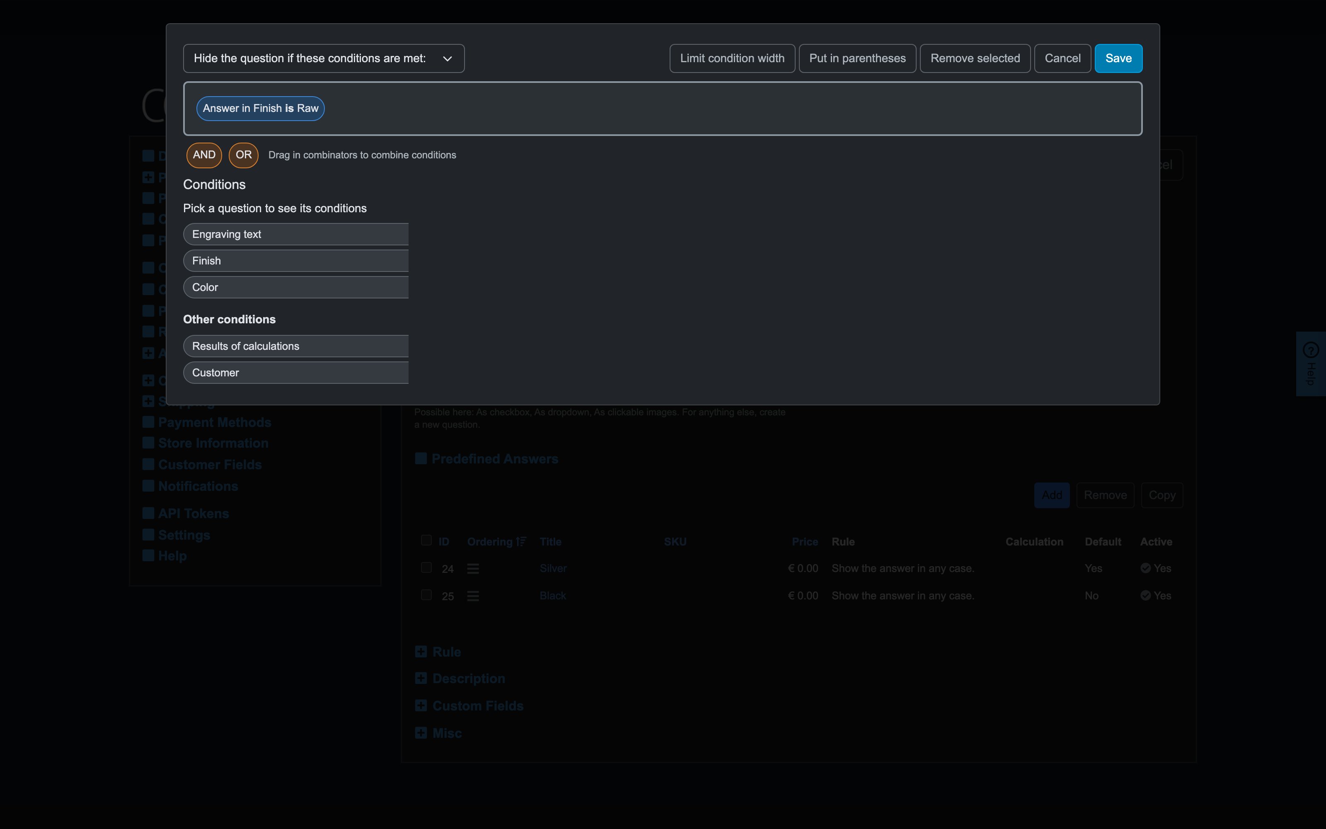Open the Help side tab icon
This screenshot has width=1326, height=829.
pyautogui.click(x=1311, y=350)
